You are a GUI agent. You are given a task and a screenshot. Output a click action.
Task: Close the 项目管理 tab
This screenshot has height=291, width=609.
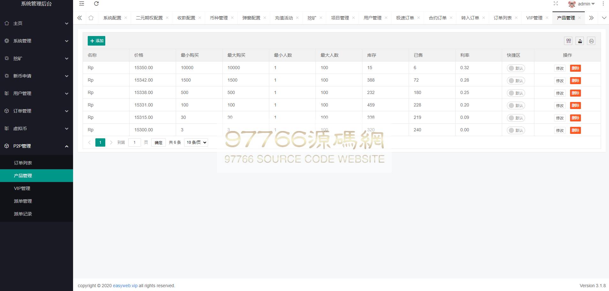point(353,18)
